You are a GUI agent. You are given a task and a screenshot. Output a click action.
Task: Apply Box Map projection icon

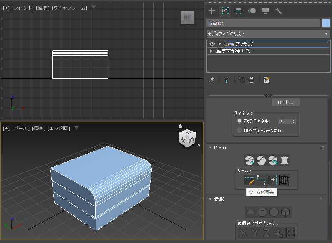285,212
